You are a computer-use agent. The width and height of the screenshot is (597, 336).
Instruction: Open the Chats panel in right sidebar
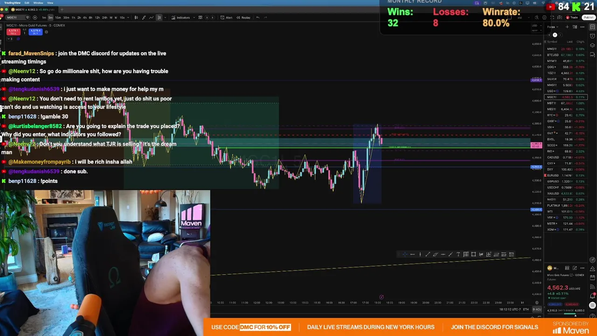coord(592,54)
